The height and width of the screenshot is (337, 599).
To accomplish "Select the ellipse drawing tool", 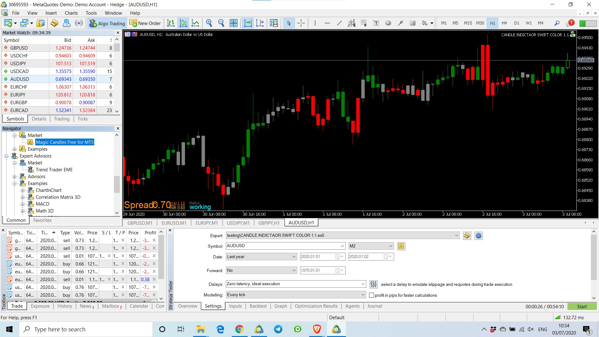I will coord(388,23).
